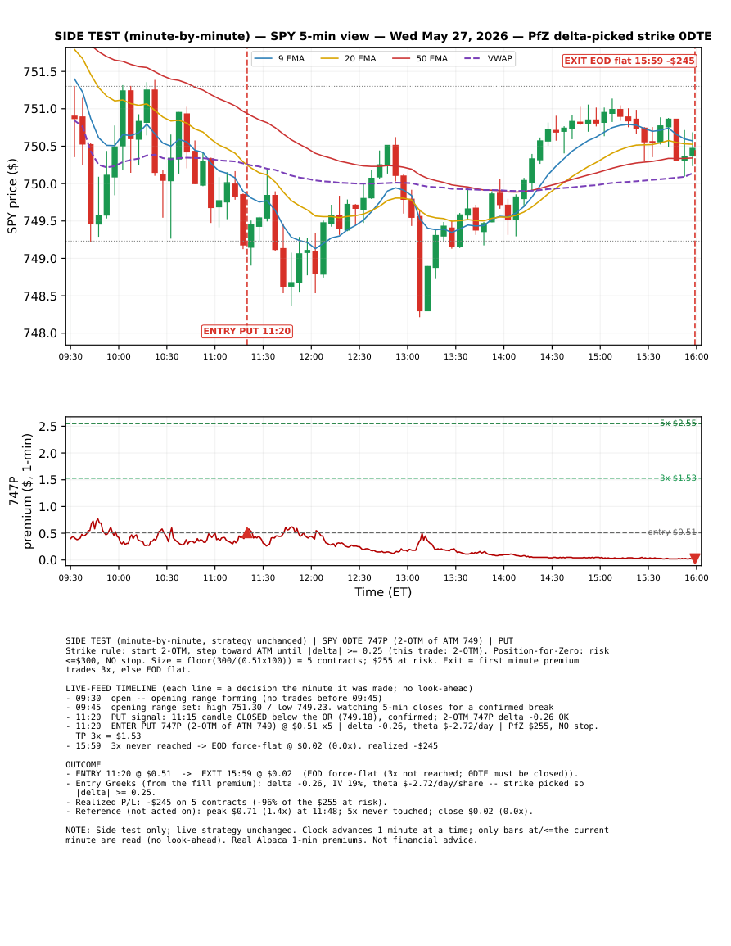Screen dimensions: 731x946
Task: Click the 749.0 y-axis tick label
Action: click(40, 259)
